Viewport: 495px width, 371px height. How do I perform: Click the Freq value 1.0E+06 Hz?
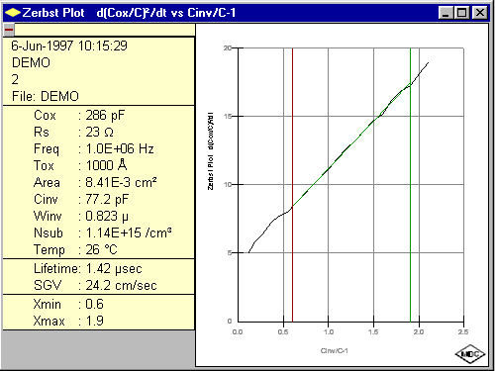point(120,148)
